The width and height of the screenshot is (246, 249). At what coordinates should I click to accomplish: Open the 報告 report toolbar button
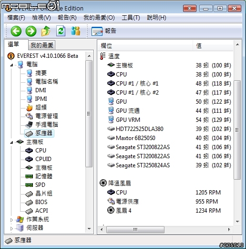(104, 31)
